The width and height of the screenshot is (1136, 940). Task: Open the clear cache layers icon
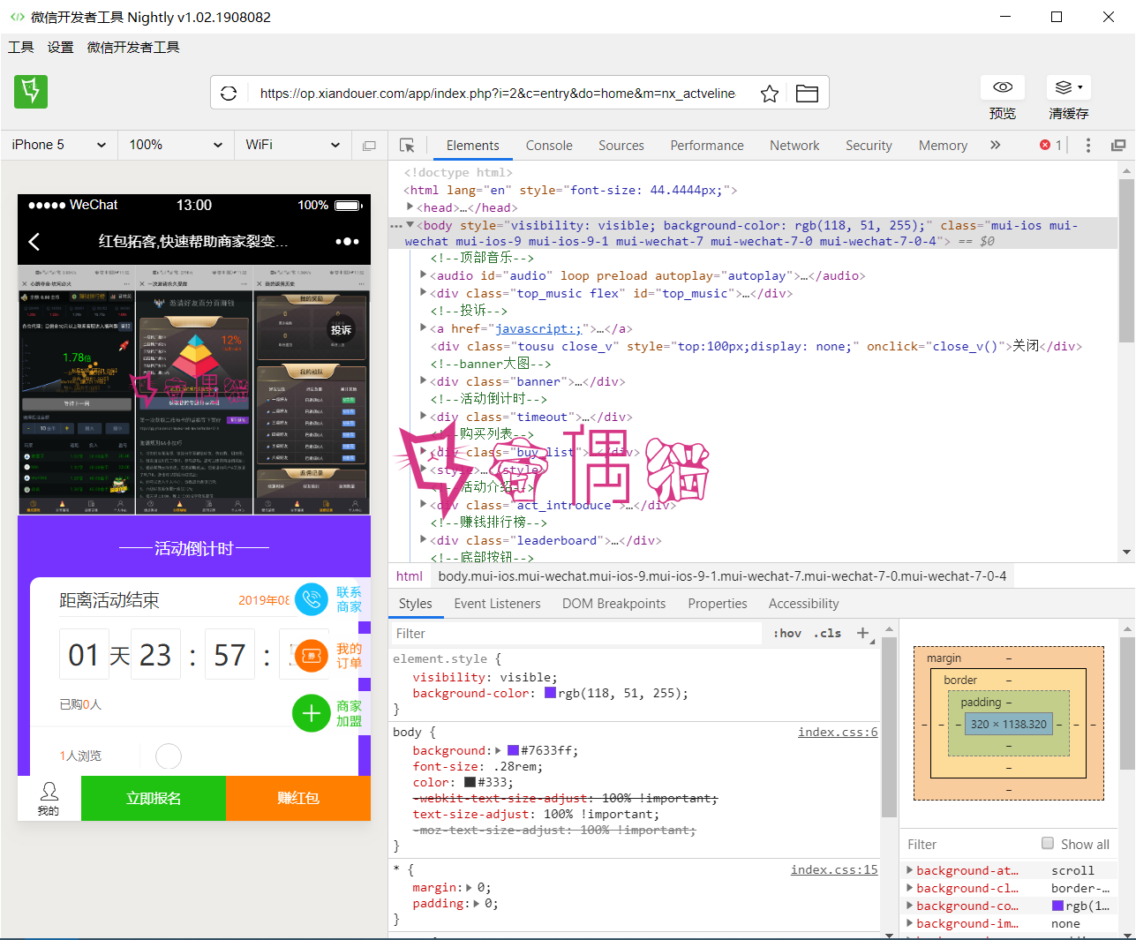[x=1069, y=87]
